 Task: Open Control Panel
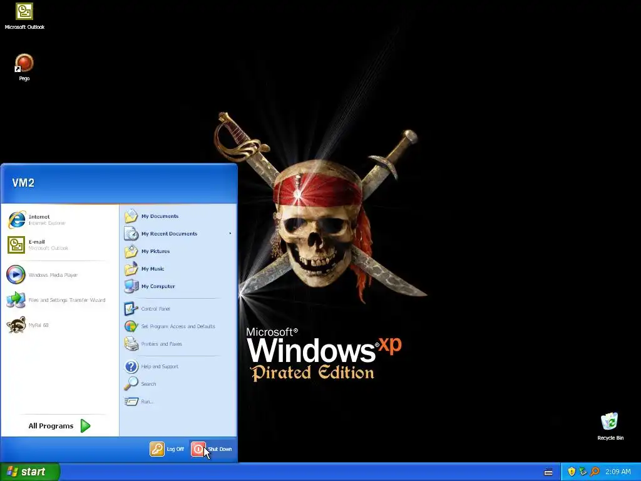[178, 309]
